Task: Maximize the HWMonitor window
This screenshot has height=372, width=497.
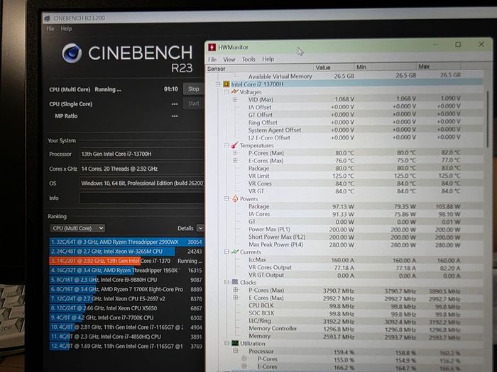Action: (458, 45)
